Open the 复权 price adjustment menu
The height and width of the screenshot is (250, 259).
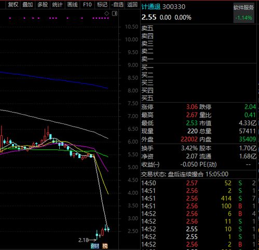[13, 5]
